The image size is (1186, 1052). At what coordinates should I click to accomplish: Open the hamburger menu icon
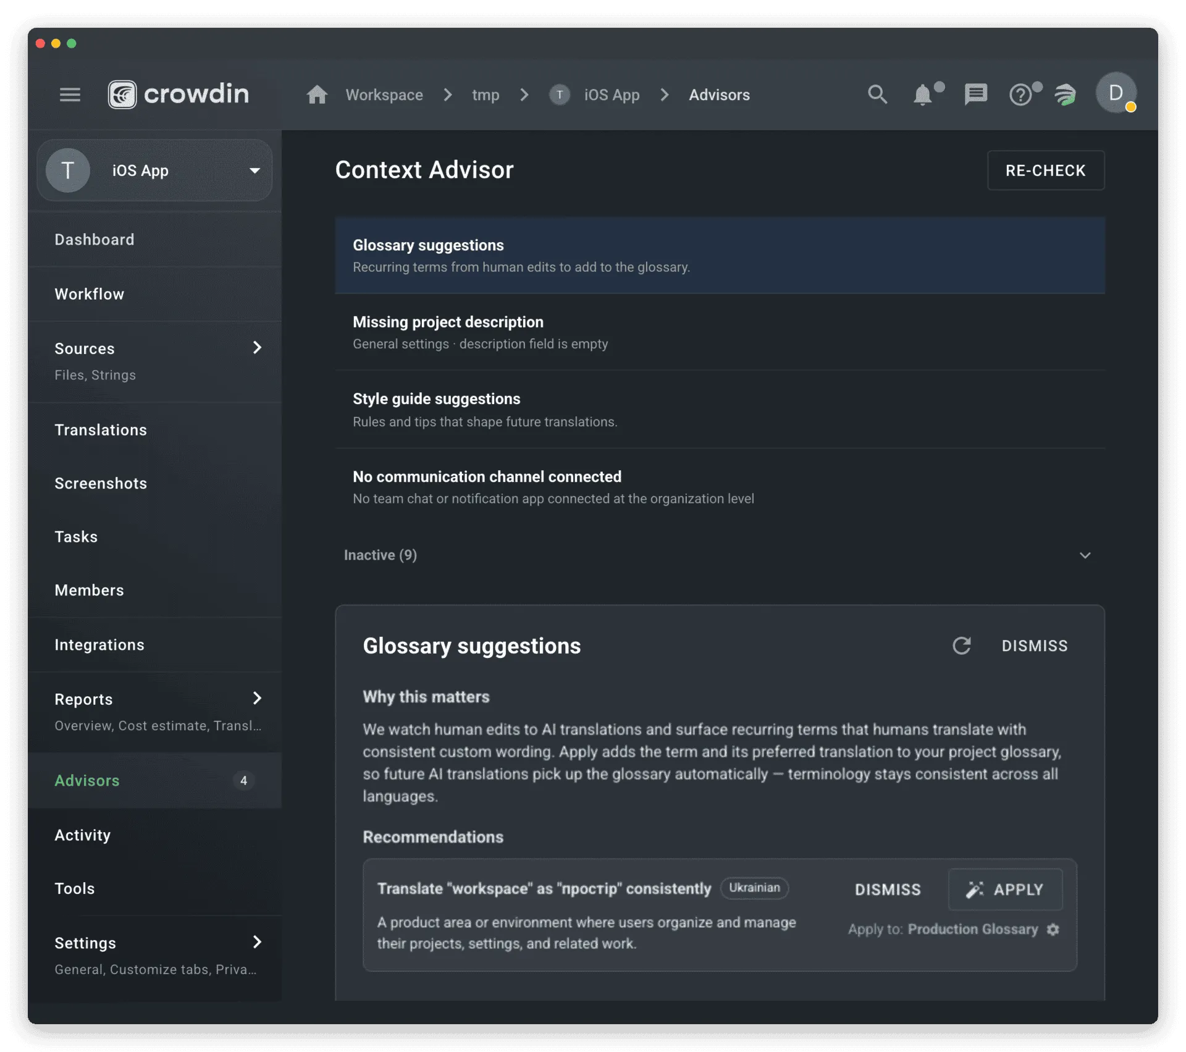point(70,95)
